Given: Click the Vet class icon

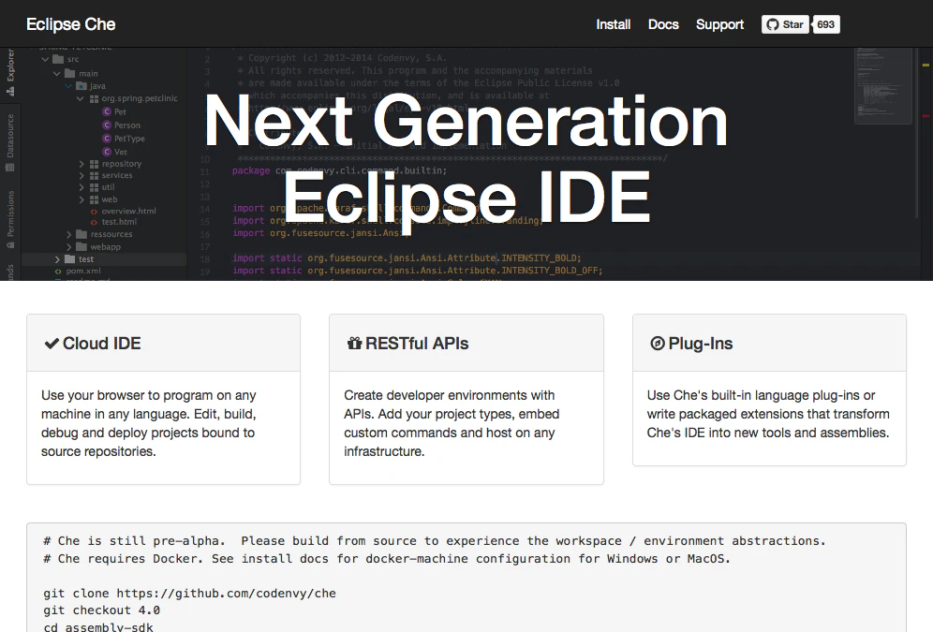Looking at the screenshot, I should point(107,152).
